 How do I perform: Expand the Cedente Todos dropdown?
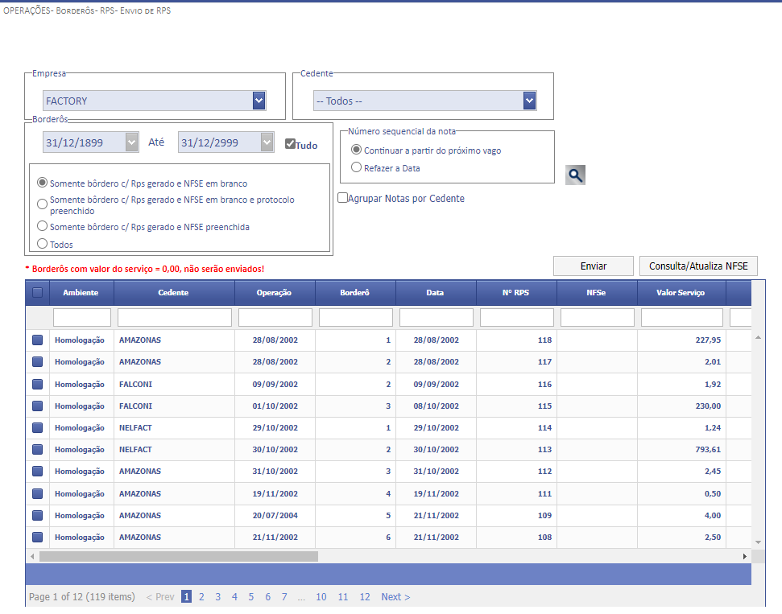(529, 101)
